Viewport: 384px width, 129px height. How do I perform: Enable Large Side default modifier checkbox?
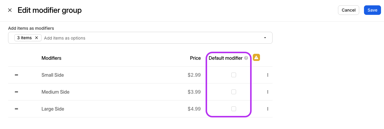[x=234, y=109]
